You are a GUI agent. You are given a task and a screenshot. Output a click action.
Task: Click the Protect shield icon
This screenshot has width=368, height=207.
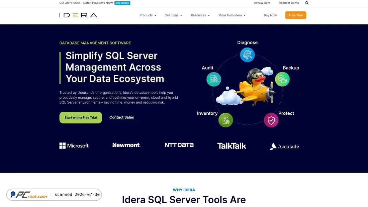point(271,120)
